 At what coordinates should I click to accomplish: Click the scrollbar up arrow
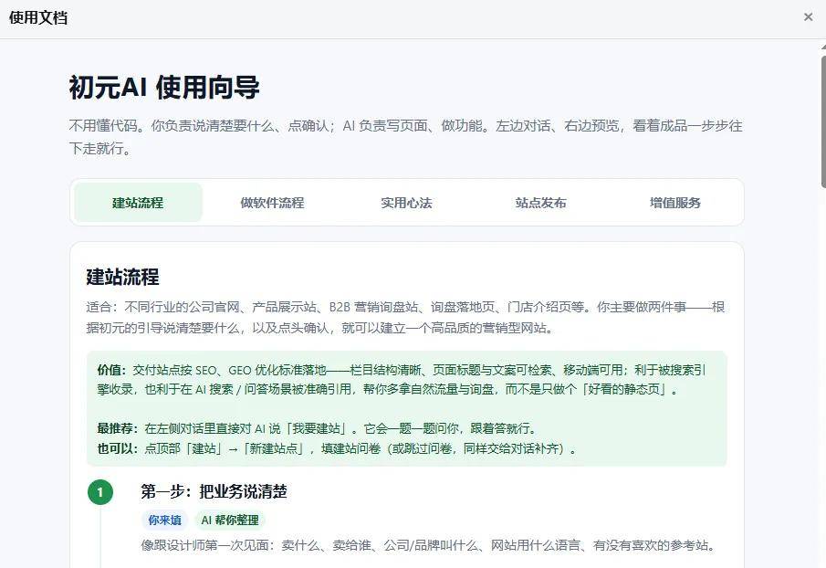823,46
